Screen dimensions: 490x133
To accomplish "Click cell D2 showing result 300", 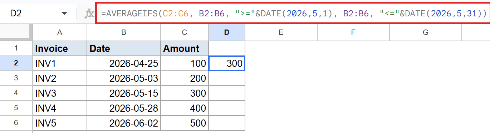I will point(227,63).
